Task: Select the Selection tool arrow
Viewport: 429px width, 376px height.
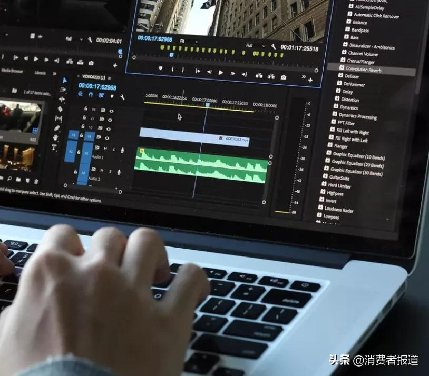Action: (65, 80)
